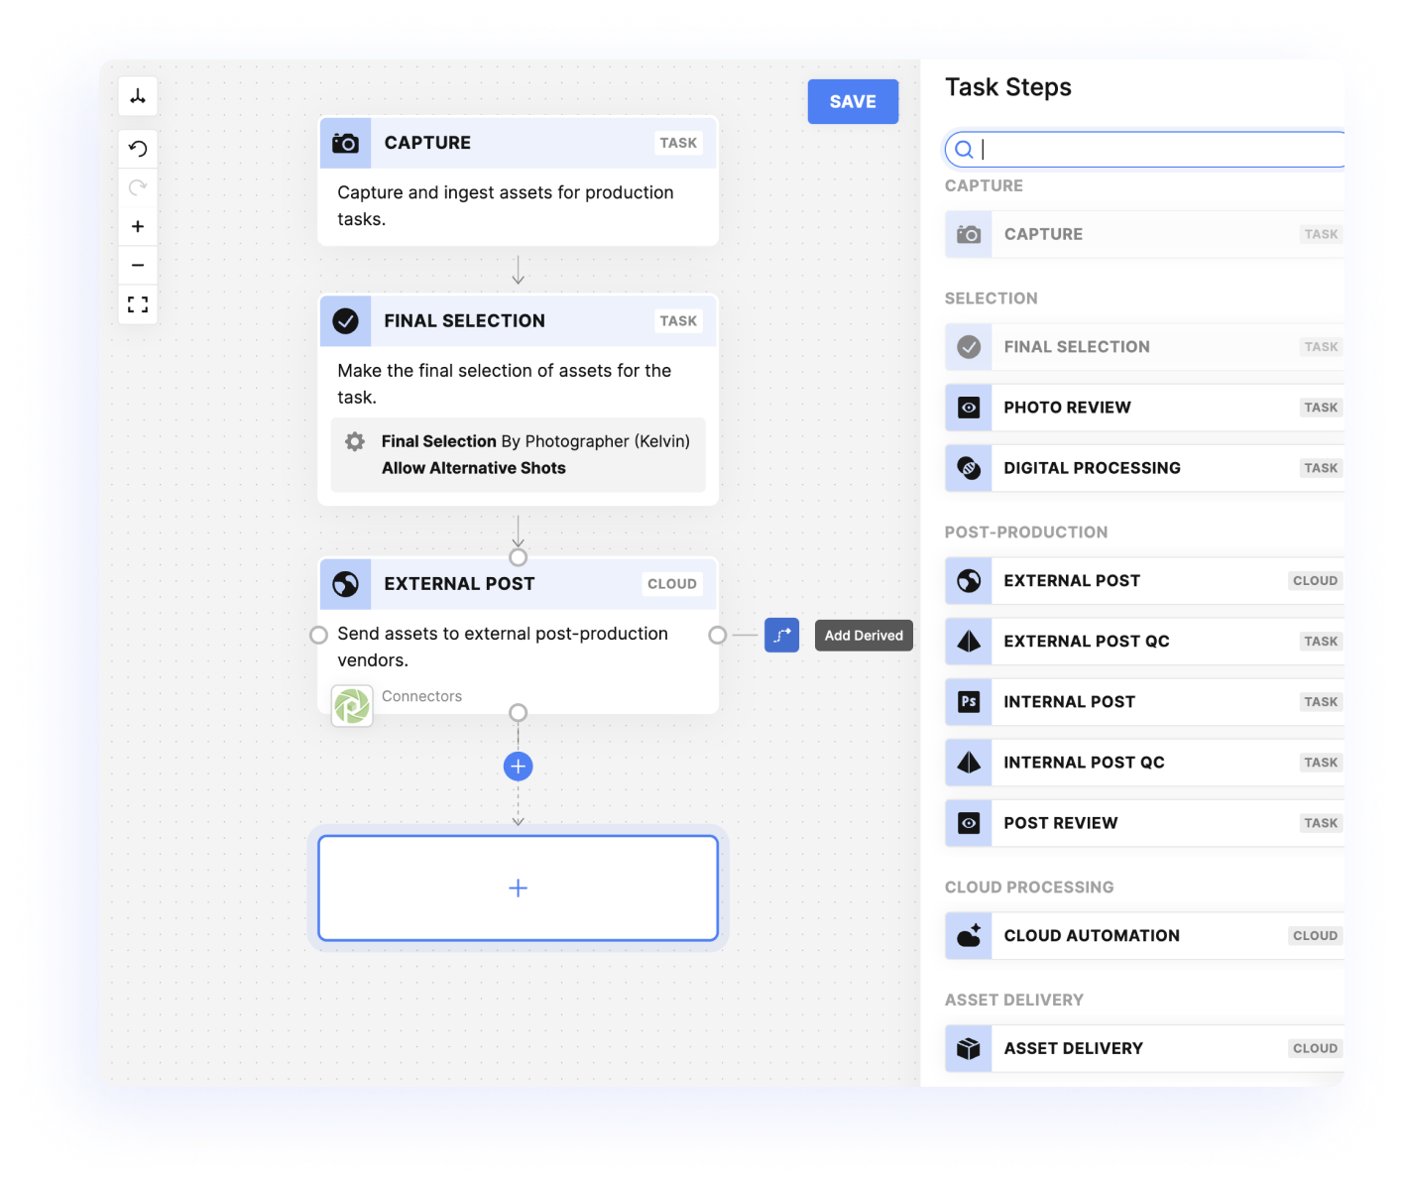Select the Photoshop icon beside INTERNAL POST

[968, 701]
